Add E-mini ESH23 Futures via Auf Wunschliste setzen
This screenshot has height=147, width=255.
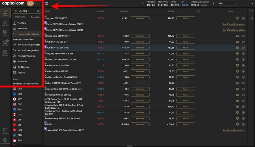coord(234,30)
